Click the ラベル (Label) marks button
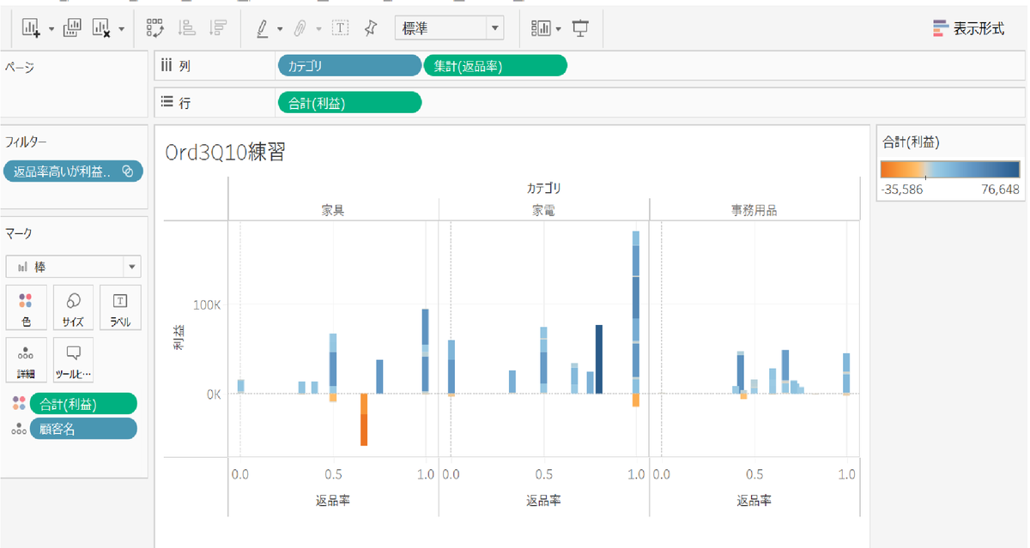The height and width of the screenshot is (548, 1030). coord(121,308)
